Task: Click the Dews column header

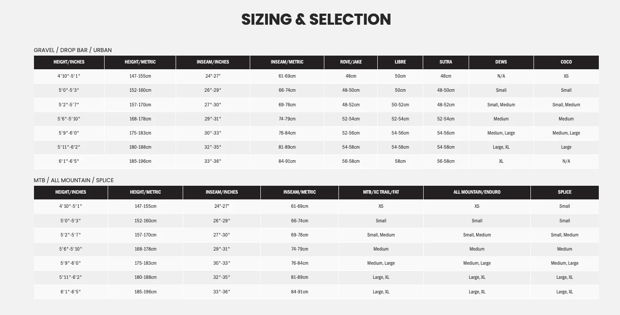Action: click(x=501, y=62)
